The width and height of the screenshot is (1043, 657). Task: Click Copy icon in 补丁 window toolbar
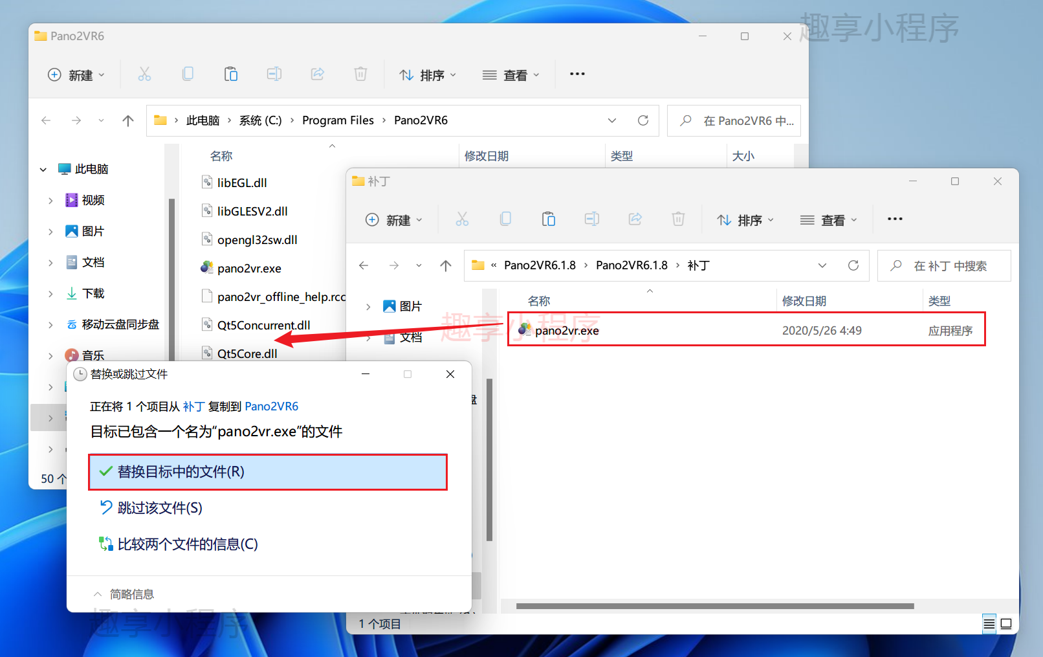[505, 219]
